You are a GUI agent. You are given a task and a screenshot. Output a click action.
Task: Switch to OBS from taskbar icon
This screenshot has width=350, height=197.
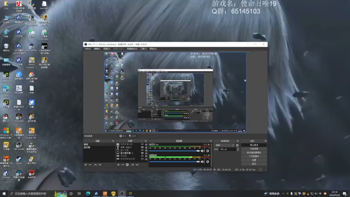[x=122, y=193]
